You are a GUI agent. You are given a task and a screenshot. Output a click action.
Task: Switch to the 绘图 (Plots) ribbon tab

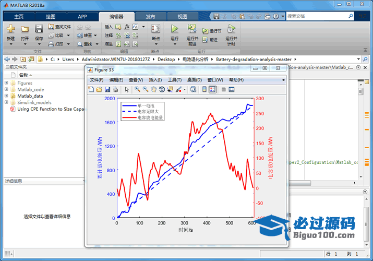point(50,16)
